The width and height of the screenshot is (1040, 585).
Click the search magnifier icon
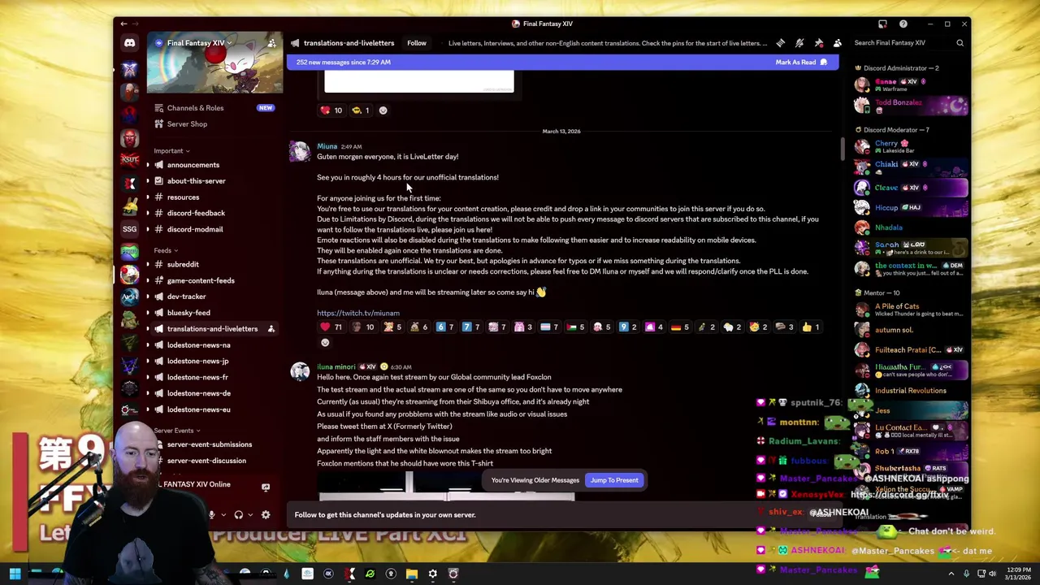click(960, 43)
